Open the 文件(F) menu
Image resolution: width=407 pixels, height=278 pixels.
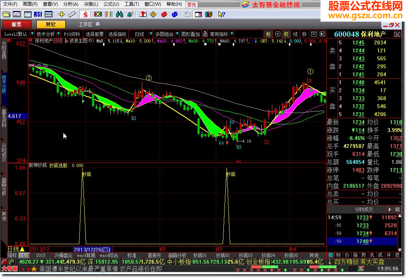pyautogui.click(x=10, y=4)
